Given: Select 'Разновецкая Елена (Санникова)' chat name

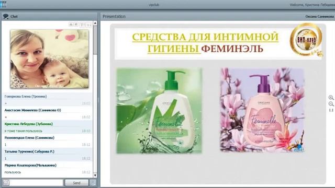Looking at the screenshot, I should [x=29, y=138].
